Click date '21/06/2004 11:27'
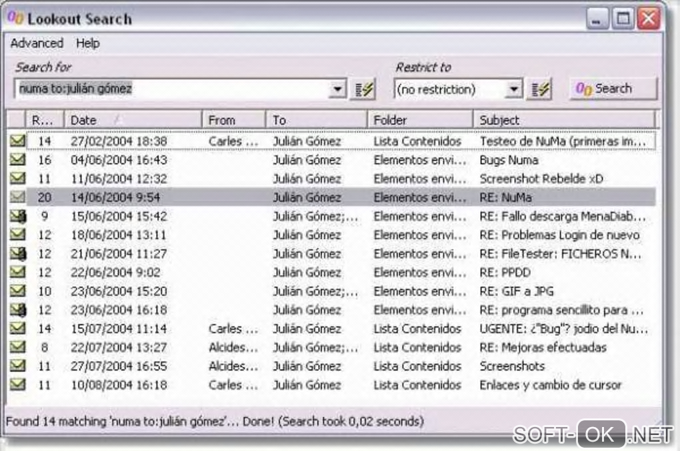 [x=119, y=254]
